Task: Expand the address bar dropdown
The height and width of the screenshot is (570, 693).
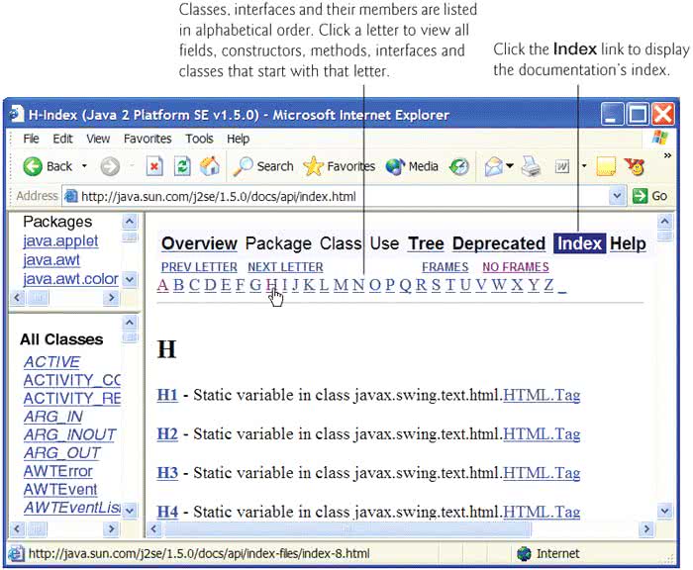Action: click(x=618, y=195)
